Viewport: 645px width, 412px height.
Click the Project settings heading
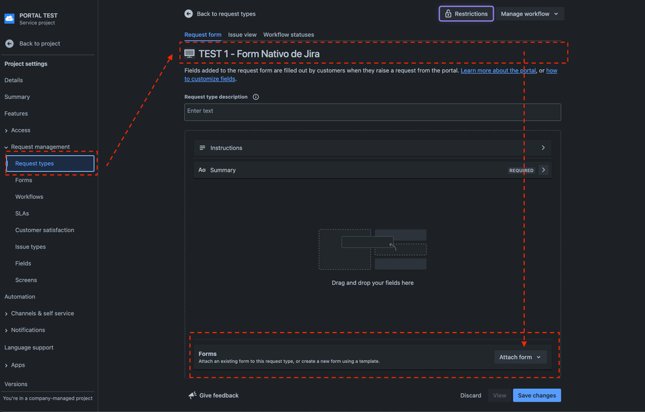click(x=26, y=64)
